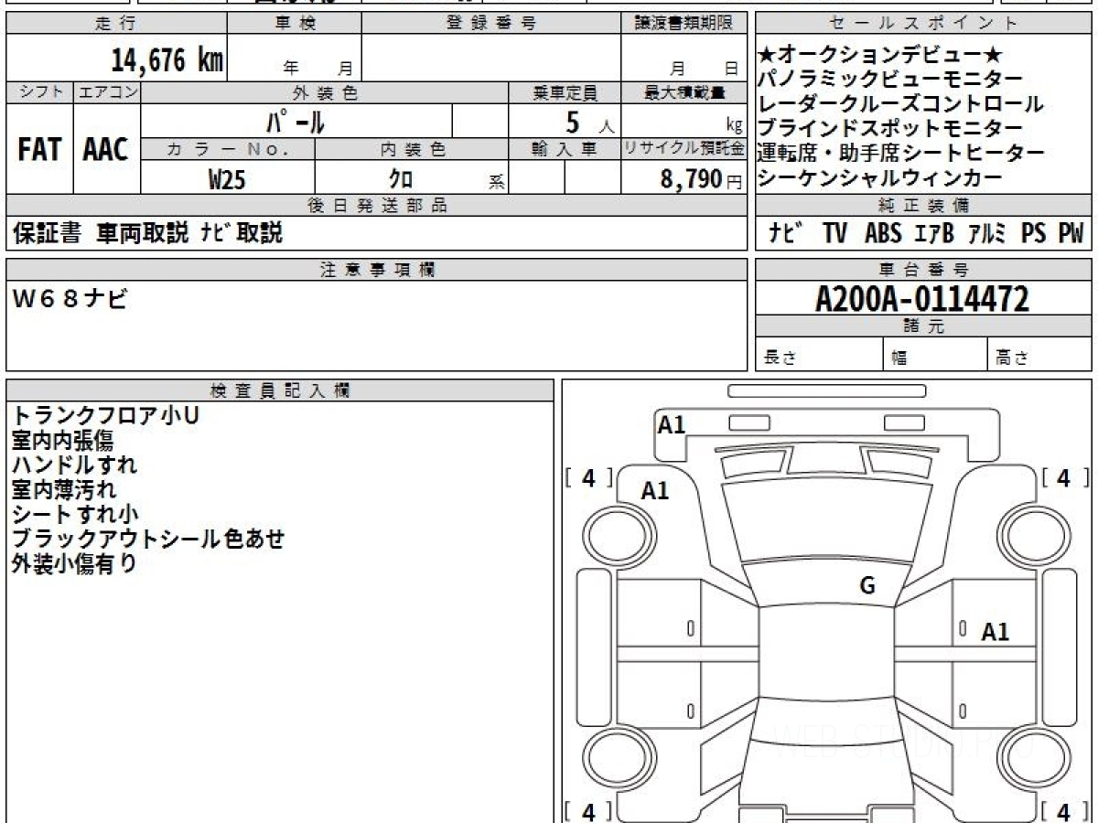
Task: Click the W68ナビ note text
Action: pyautogui.click(x=70, y=298)
